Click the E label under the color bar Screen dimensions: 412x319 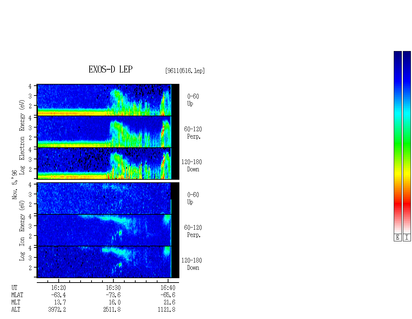point(397,237)
